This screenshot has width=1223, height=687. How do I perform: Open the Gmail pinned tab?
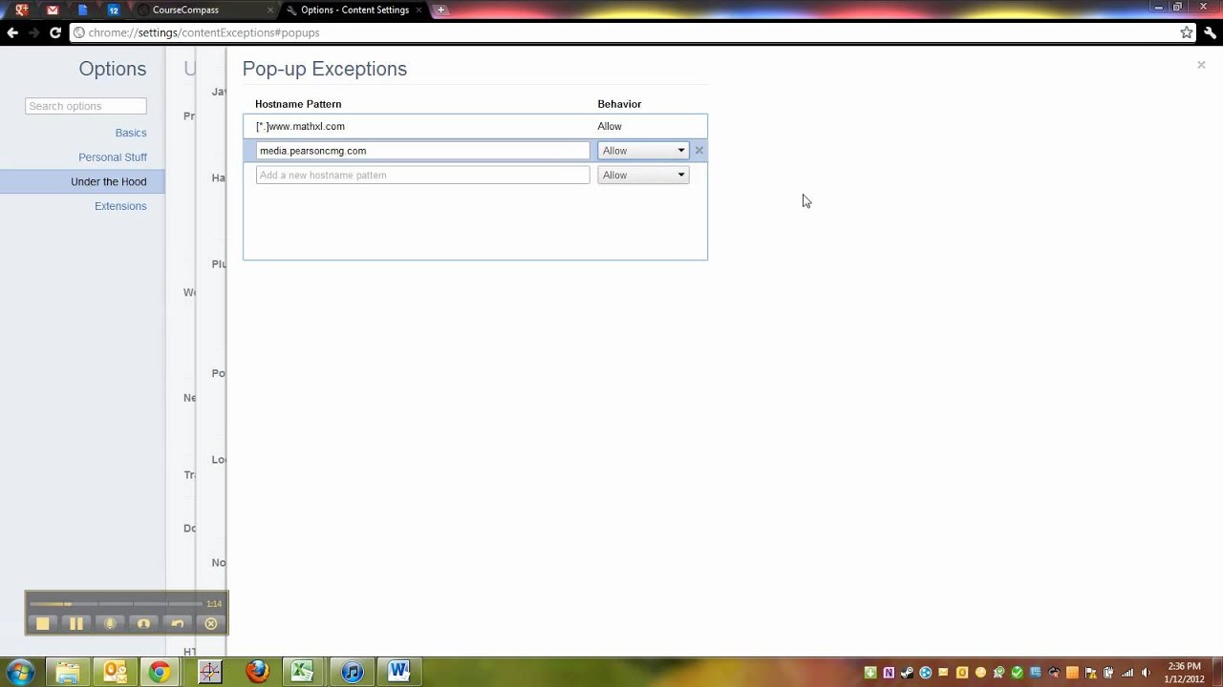(x=52, y=10)
